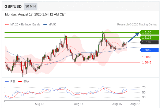Image resolution: width=162 pixels, height=109 pixels.
Task: Click the MA 50 legend label
Action: [52, 24]
